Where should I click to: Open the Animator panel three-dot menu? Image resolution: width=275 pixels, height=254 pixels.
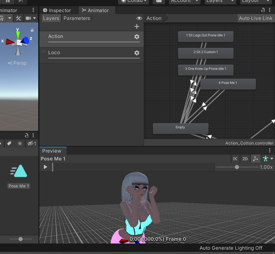(x=270, y=10)
